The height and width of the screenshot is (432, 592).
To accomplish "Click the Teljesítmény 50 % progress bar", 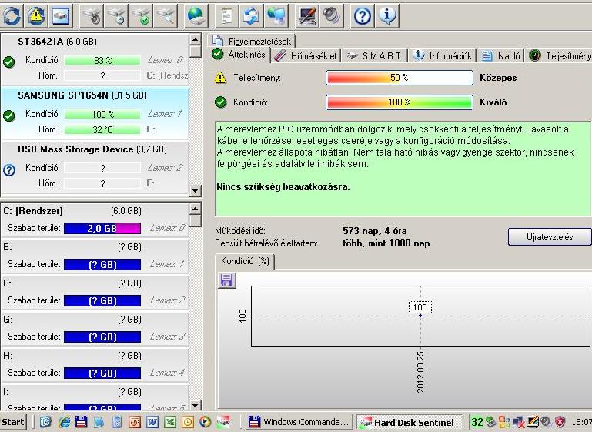I will tap(399, 78).
